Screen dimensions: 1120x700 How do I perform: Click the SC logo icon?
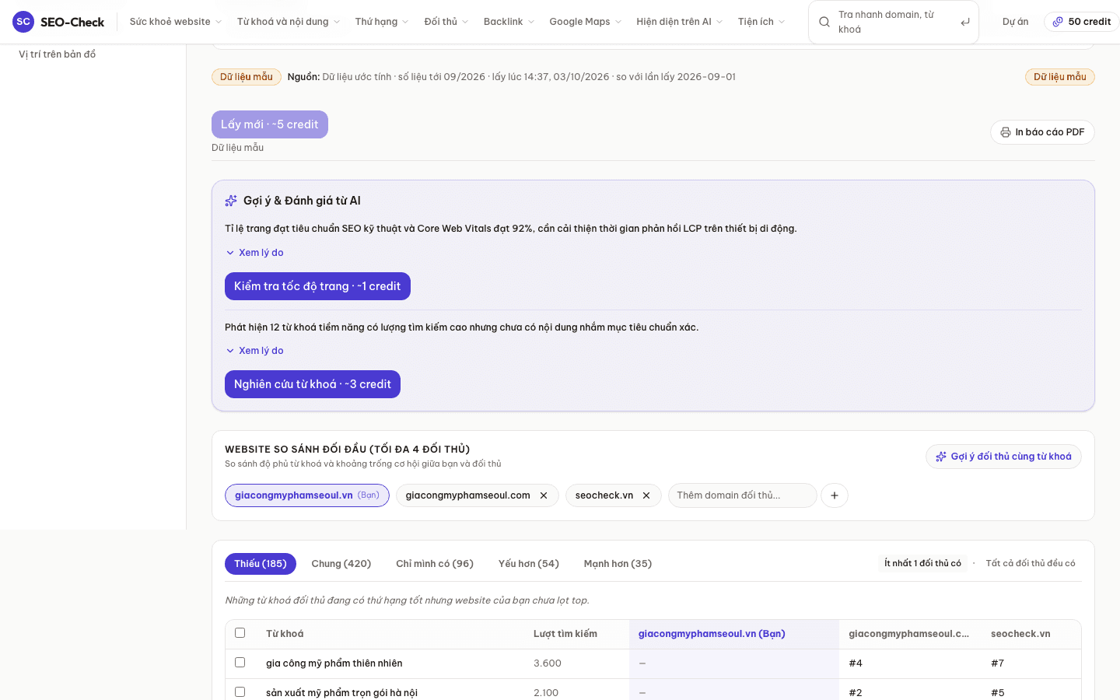(23, 22)
